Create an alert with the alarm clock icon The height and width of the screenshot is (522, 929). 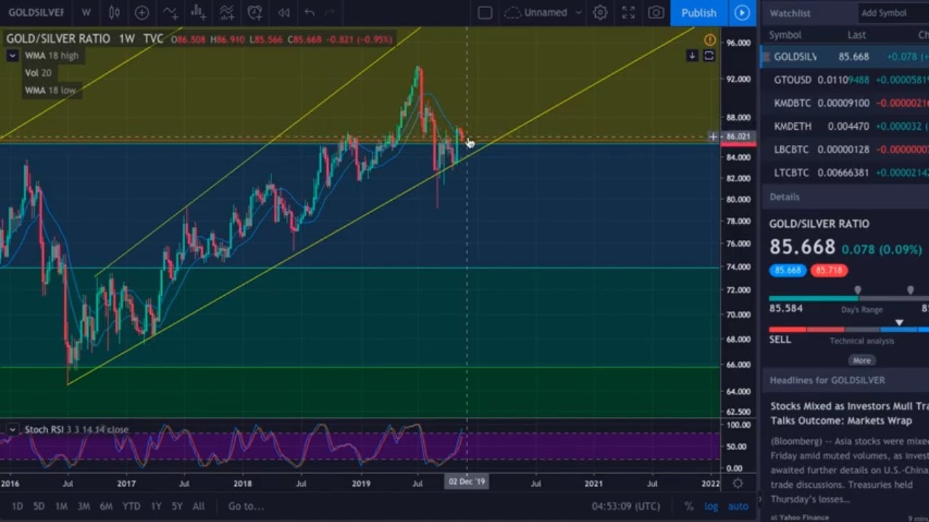[x=254, y=12]
